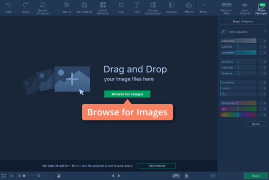Open the Adjust tool
Screen dimensions: 269x180
[x=67, y=8]
